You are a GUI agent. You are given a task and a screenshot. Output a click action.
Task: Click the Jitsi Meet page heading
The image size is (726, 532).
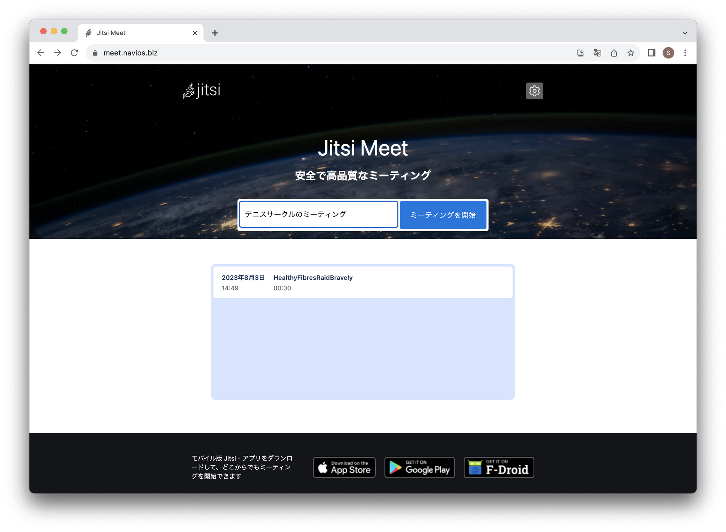(x=363, y=148)
